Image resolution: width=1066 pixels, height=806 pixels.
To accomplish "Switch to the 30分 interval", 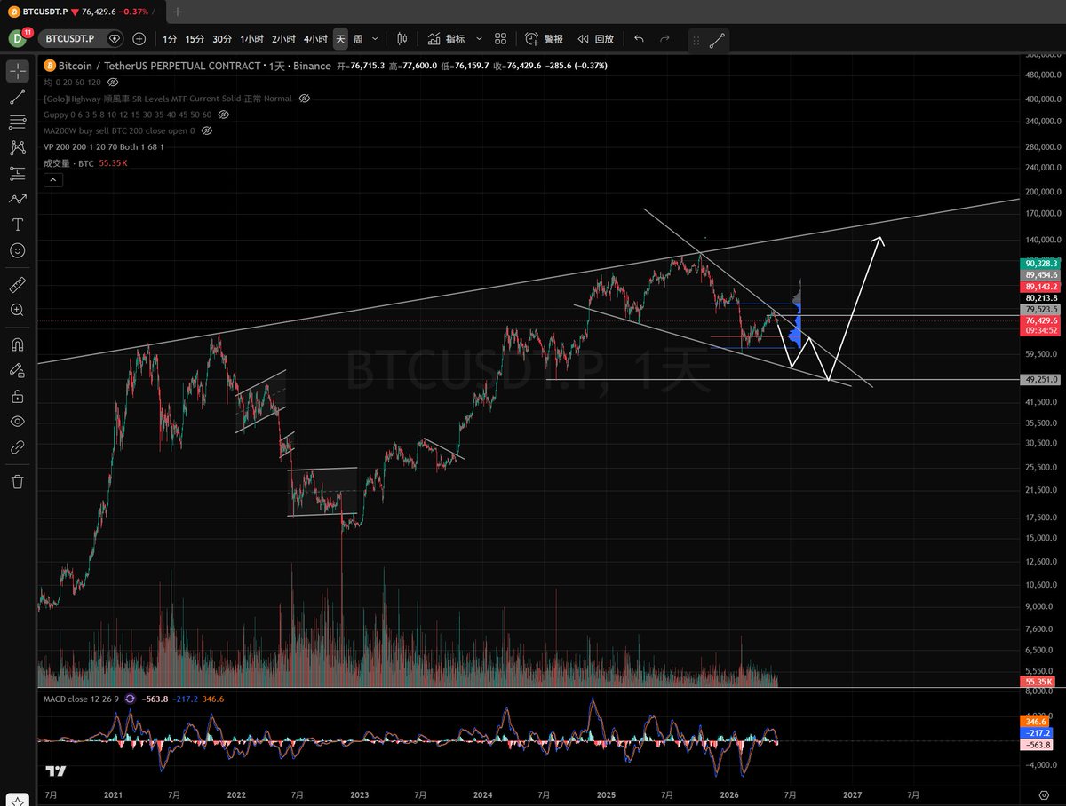I will pos(222,39).
